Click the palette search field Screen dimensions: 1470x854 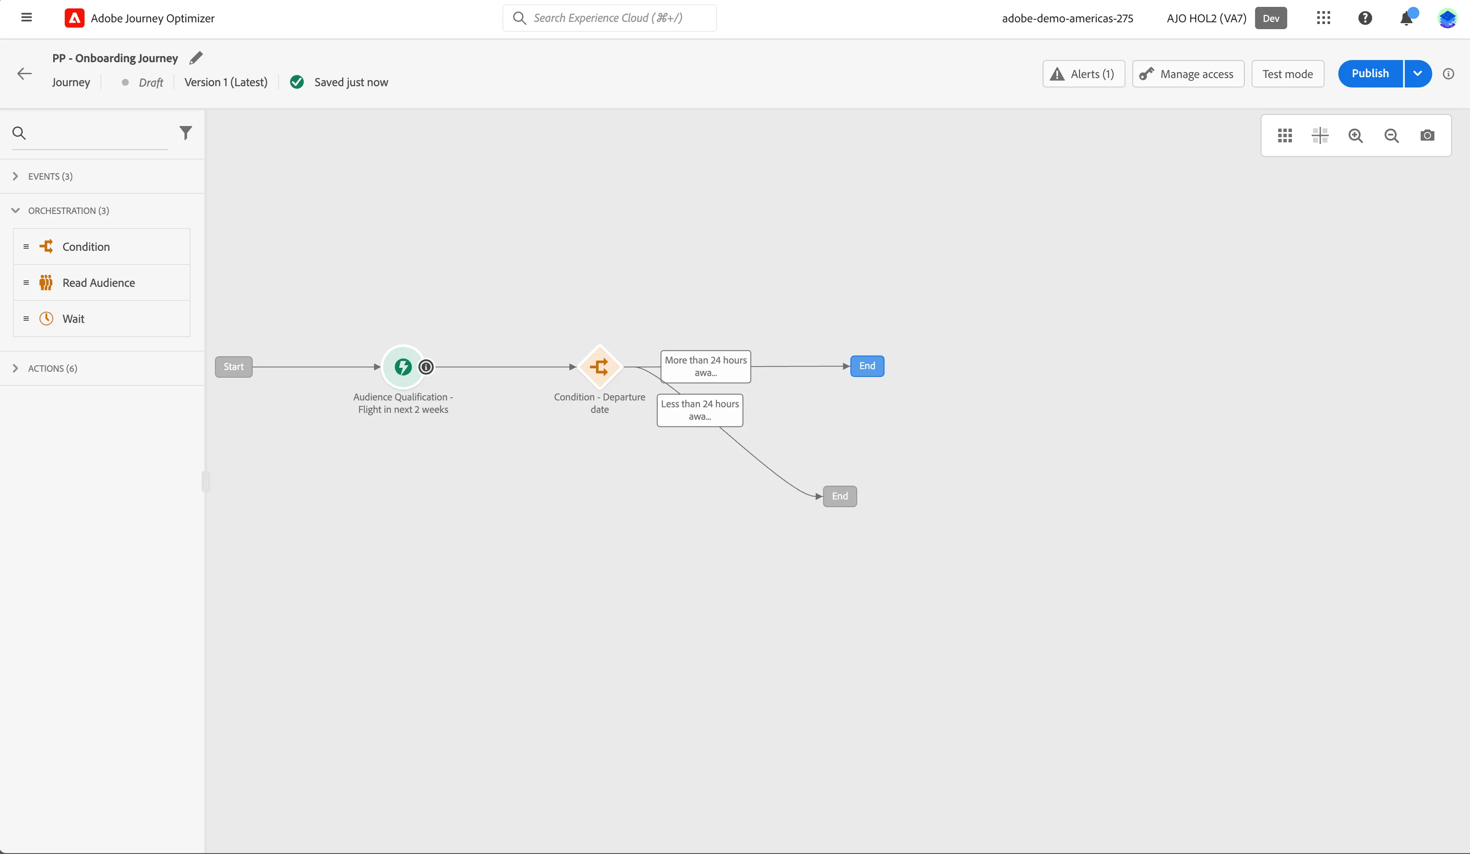[90, 133]
